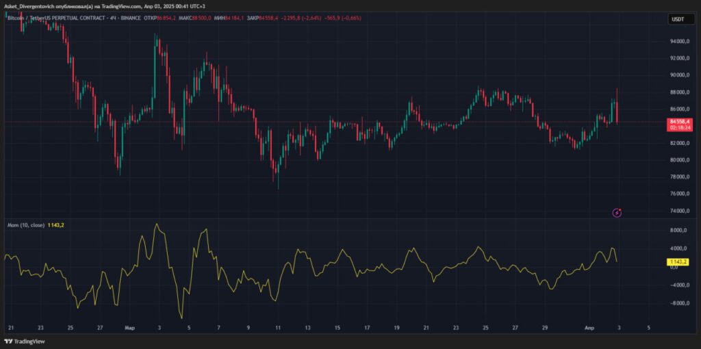
Task: Click the yellow 1143,2 momentum axis label
Action: tap(676, 262)
